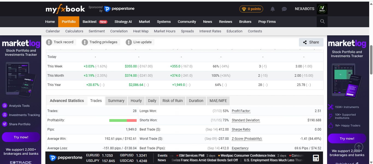The height and width of the screenshot is (164, 373).
Task: Click Try now in left marketlog ad
Action: (x=21, y=137)
